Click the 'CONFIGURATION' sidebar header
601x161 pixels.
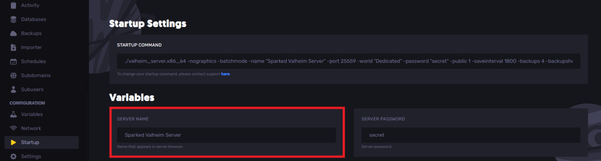pos(27,103)
